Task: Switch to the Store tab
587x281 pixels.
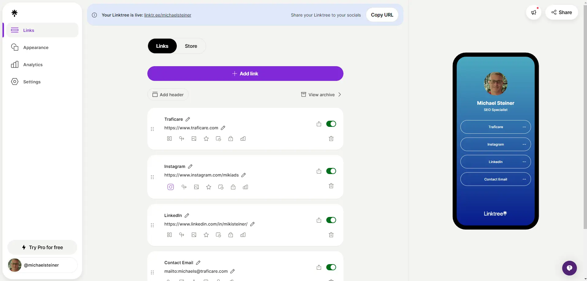Action: pyautogui.click(x=191, y=46)
